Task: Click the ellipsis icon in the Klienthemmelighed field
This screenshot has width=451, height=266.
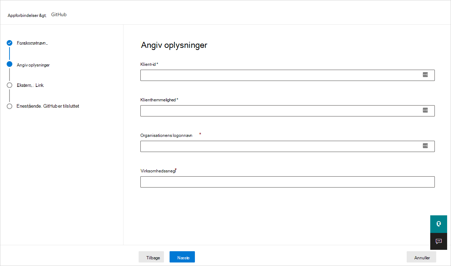Action: click(425, 110)
